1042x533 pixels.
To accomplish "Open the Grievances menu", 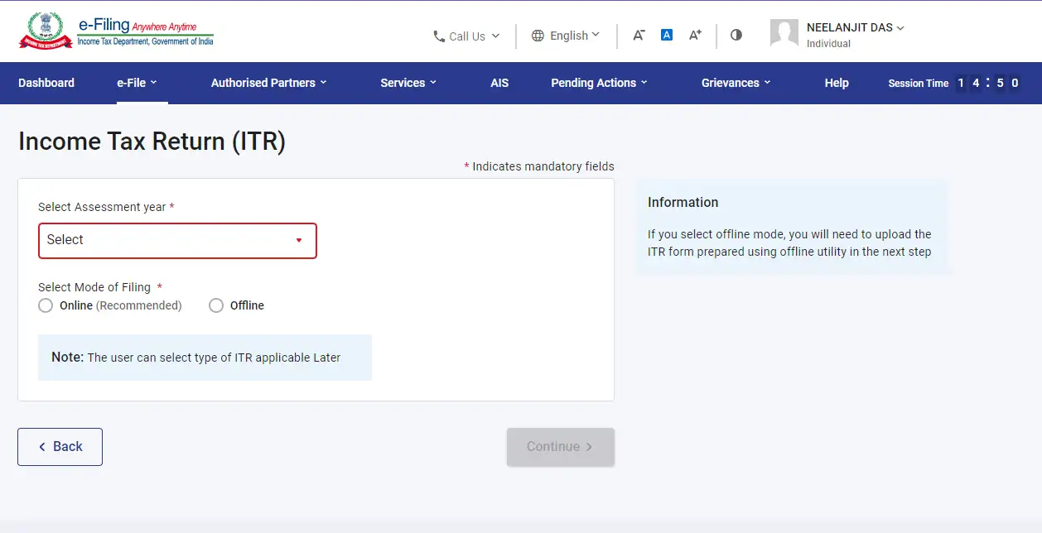I will [x=736, y=83].
